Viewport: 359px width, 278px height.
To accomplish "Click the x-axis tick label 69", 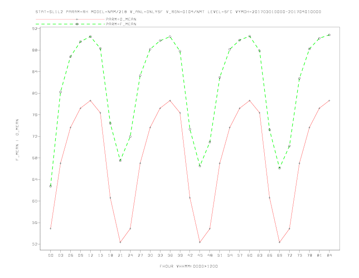I will [280, 255].
